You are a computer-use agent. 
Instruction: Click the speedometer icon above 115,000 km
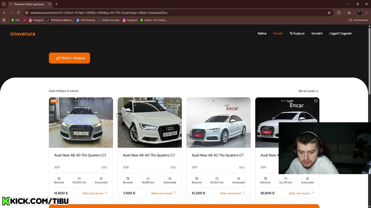click(x=79, y=179)
